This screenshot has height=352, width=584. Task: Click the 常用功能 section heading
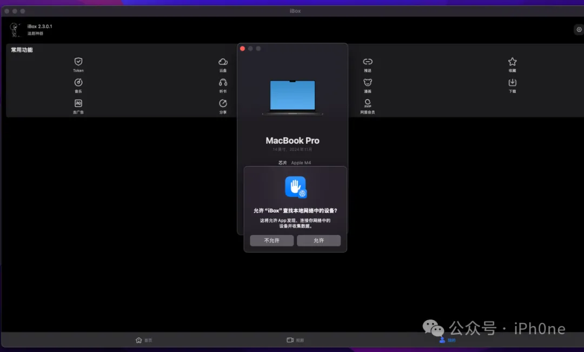click(22, 50)
